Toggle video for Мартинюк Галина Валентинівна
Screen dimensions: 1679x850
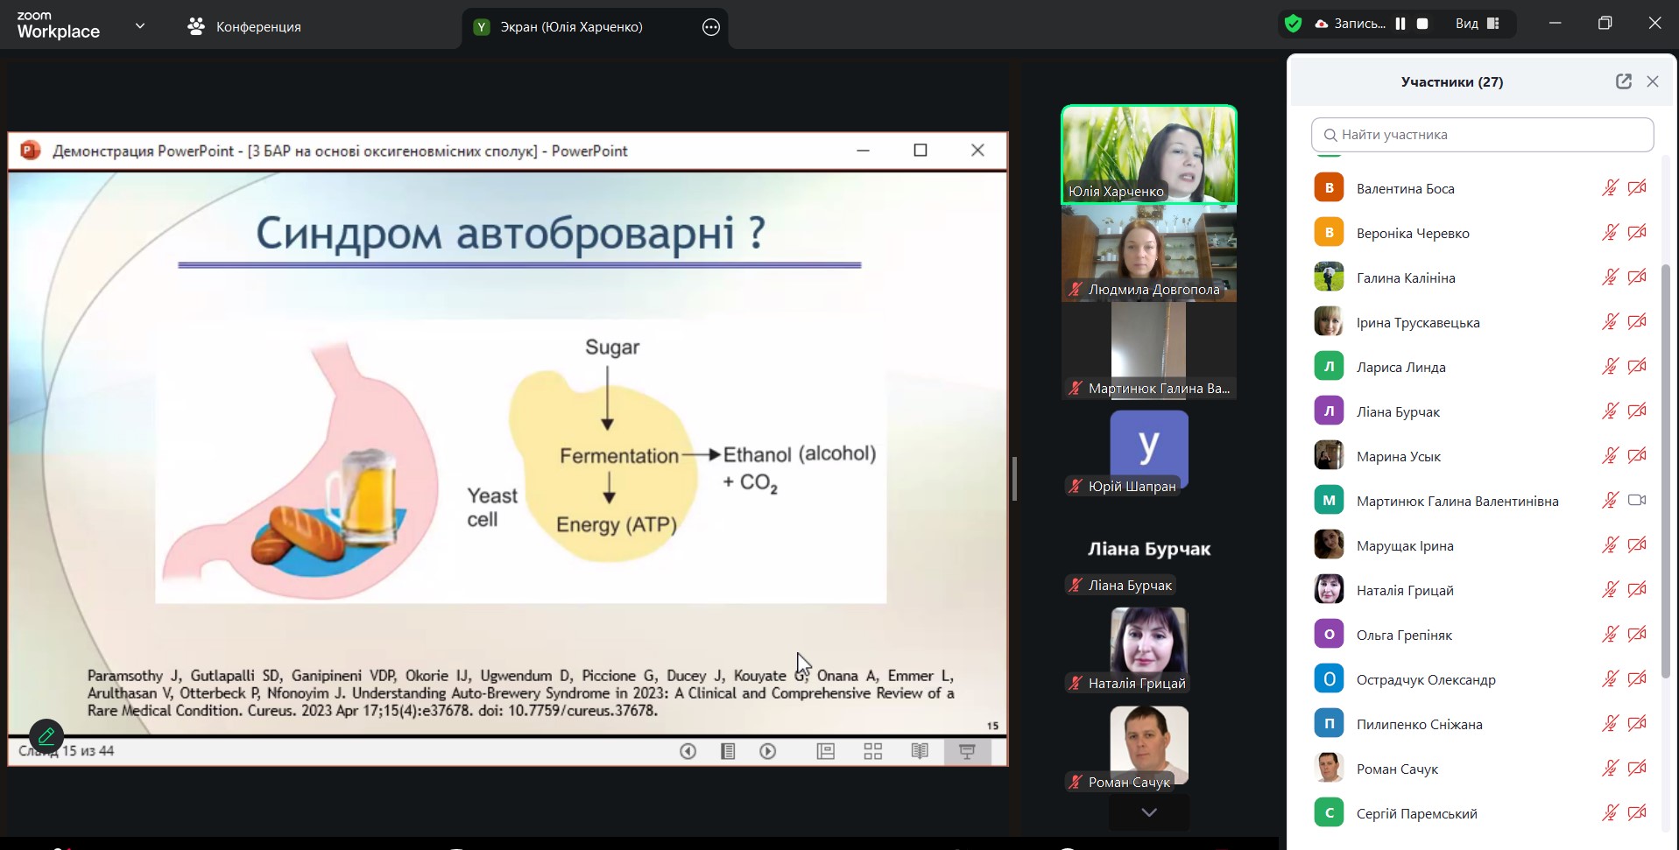(x=1636, y=501)
